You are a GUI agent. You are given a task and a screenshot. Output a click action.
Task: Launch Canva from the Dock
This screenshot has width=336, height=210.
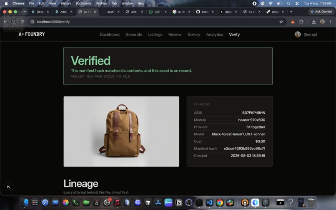tap(168, 202)
